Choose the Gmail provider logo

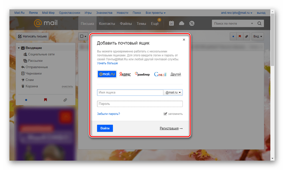160,74
